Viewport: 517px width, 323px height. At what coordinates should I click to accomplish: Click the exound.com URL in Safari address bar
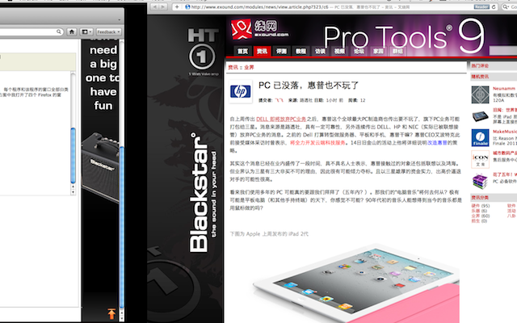[x=260, y=7]
